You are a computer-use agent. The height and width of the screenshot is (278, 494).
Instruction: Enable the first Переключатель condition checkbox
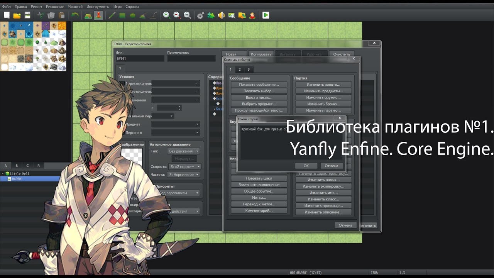[122, 83]
